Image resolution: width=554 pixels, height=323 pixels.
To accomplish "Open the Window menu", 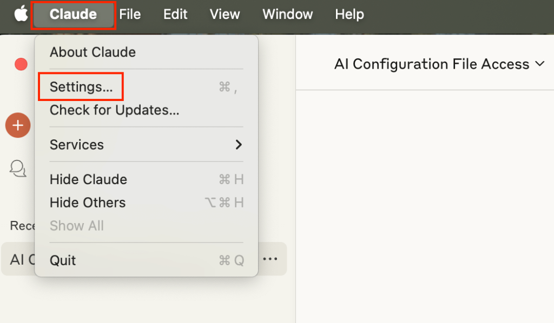I will pyautogui.click(x=288, y=15).
